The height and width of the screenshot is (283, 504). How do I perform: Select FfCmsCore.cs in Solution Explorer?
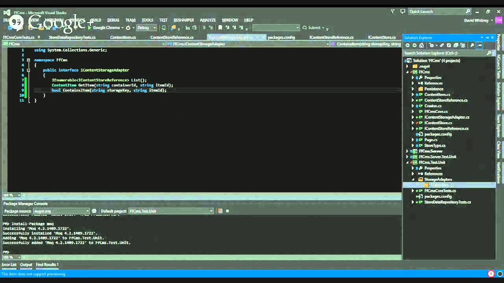click(436, 111)
